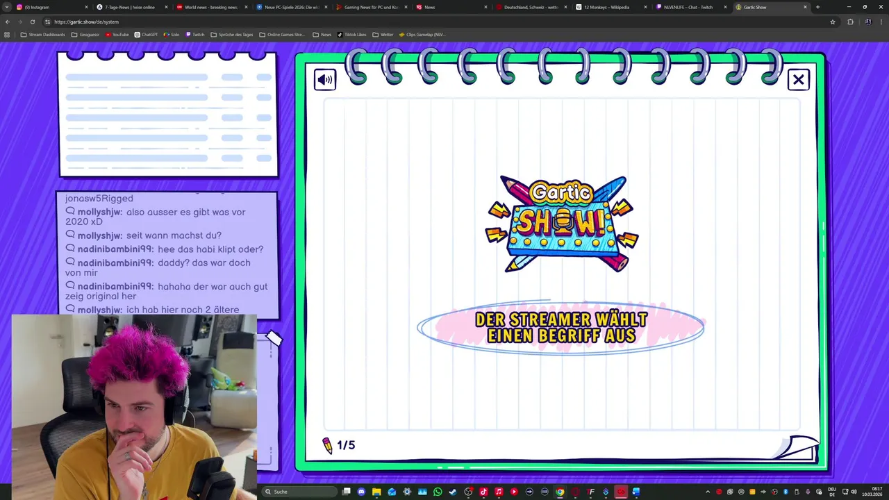Open Google Chrome from the taskbar
The width and height of the screenshot is (889, 500).
pyautogui.click(x=560, y=492)
